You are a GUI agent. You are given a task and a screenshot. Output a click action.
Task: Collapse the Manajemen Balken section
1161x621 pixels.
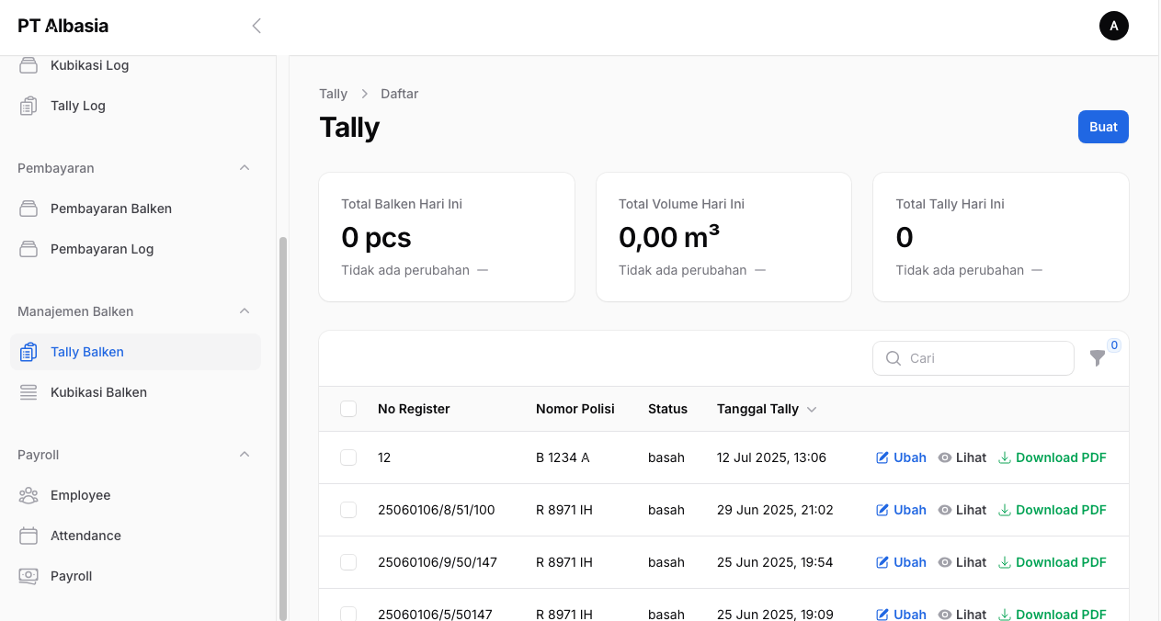(245, 311)
